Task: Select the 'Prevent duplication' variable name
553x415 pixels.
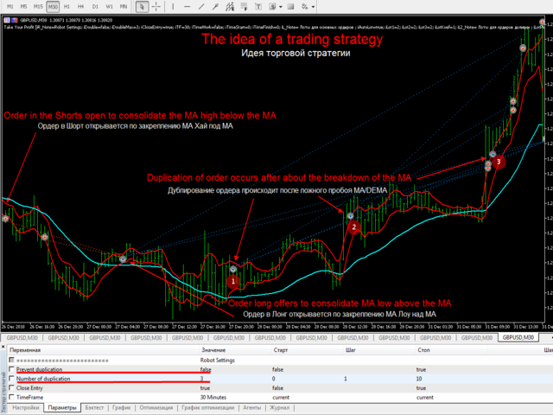Action: pos(39,369)
